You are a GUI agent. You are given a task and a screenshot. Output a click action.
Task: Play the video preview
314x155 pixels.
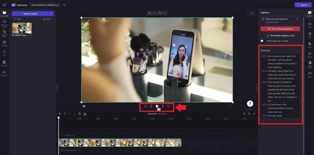[x=157, y=106]
